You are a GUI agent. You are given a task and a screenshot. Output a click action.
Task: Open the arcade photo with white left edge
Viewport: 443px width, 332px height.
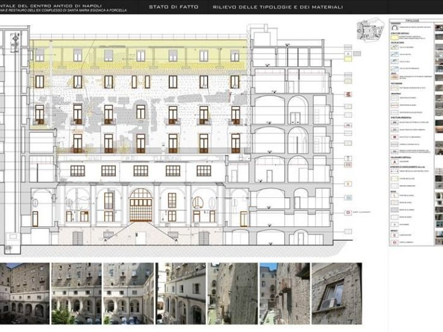click(x=180, y=293)
